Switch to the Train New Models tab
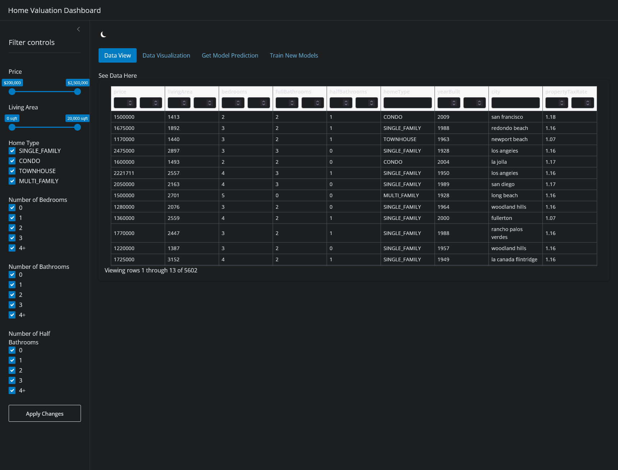This screenshot has width=618, height=470. (x=294, y=55)
